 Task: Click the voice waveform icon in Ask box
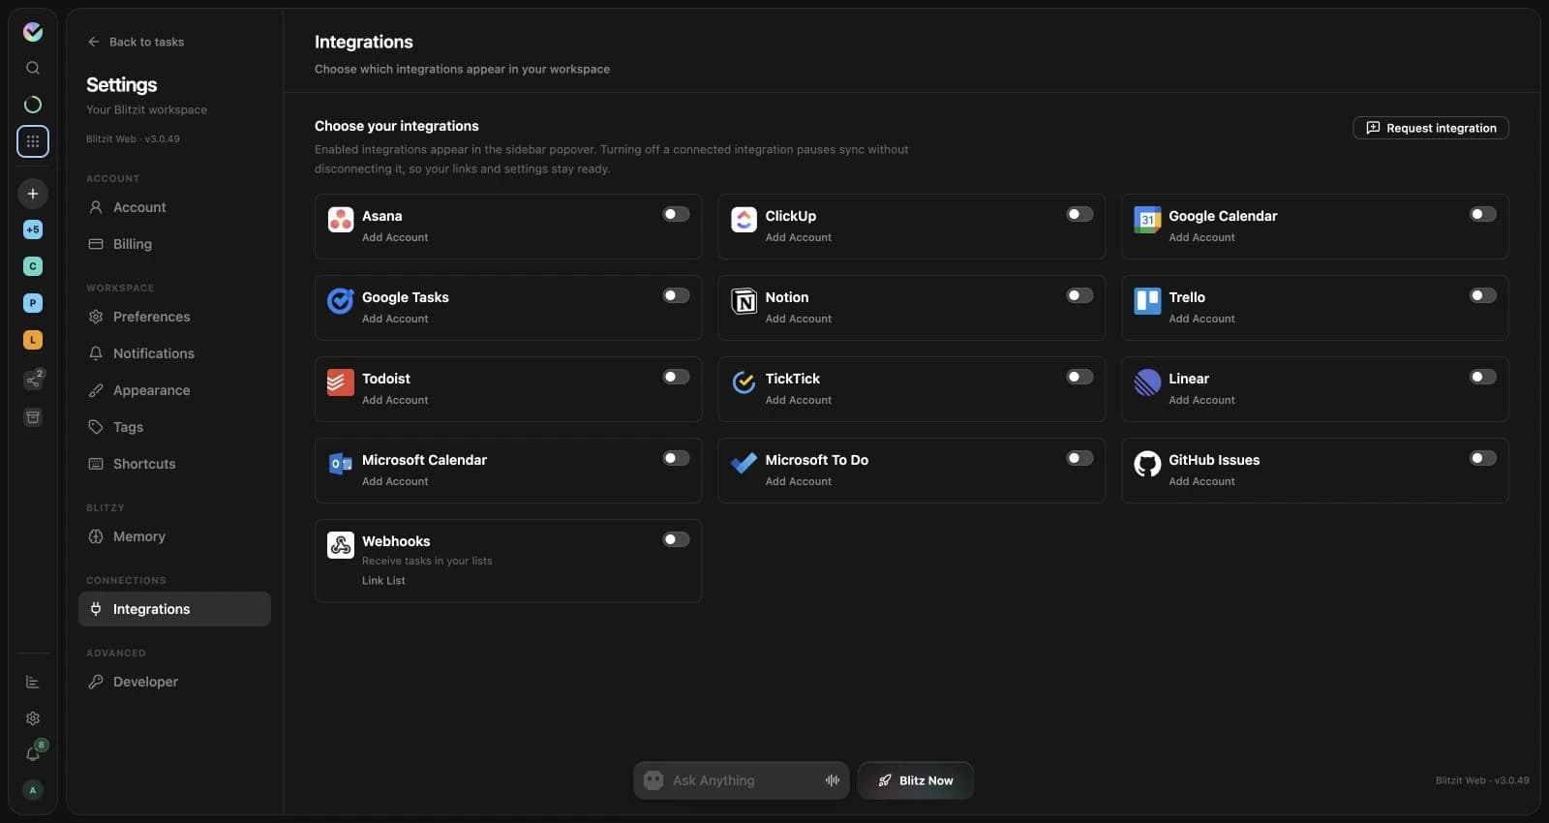(x=832, y=780)
